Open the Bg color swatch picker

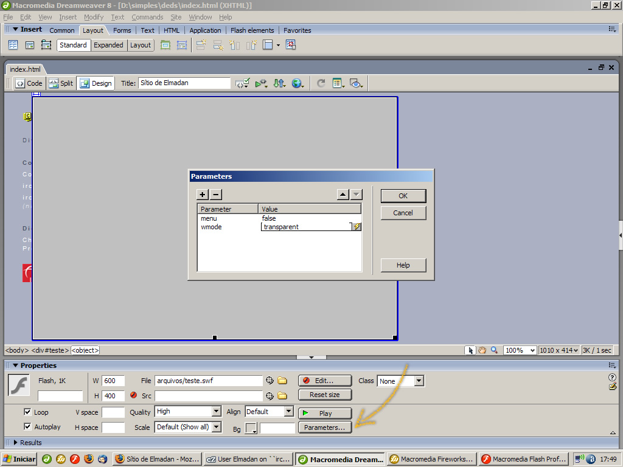point(251,428)
